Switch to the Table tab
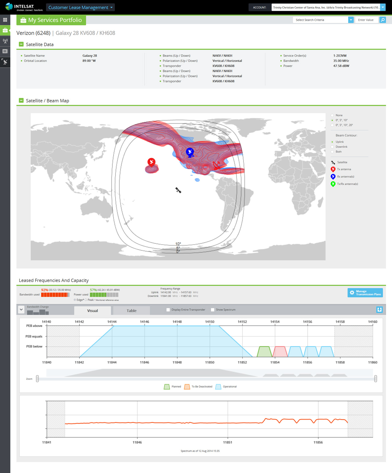The width and height of the screenshot is (392, 473). [132, 311]
